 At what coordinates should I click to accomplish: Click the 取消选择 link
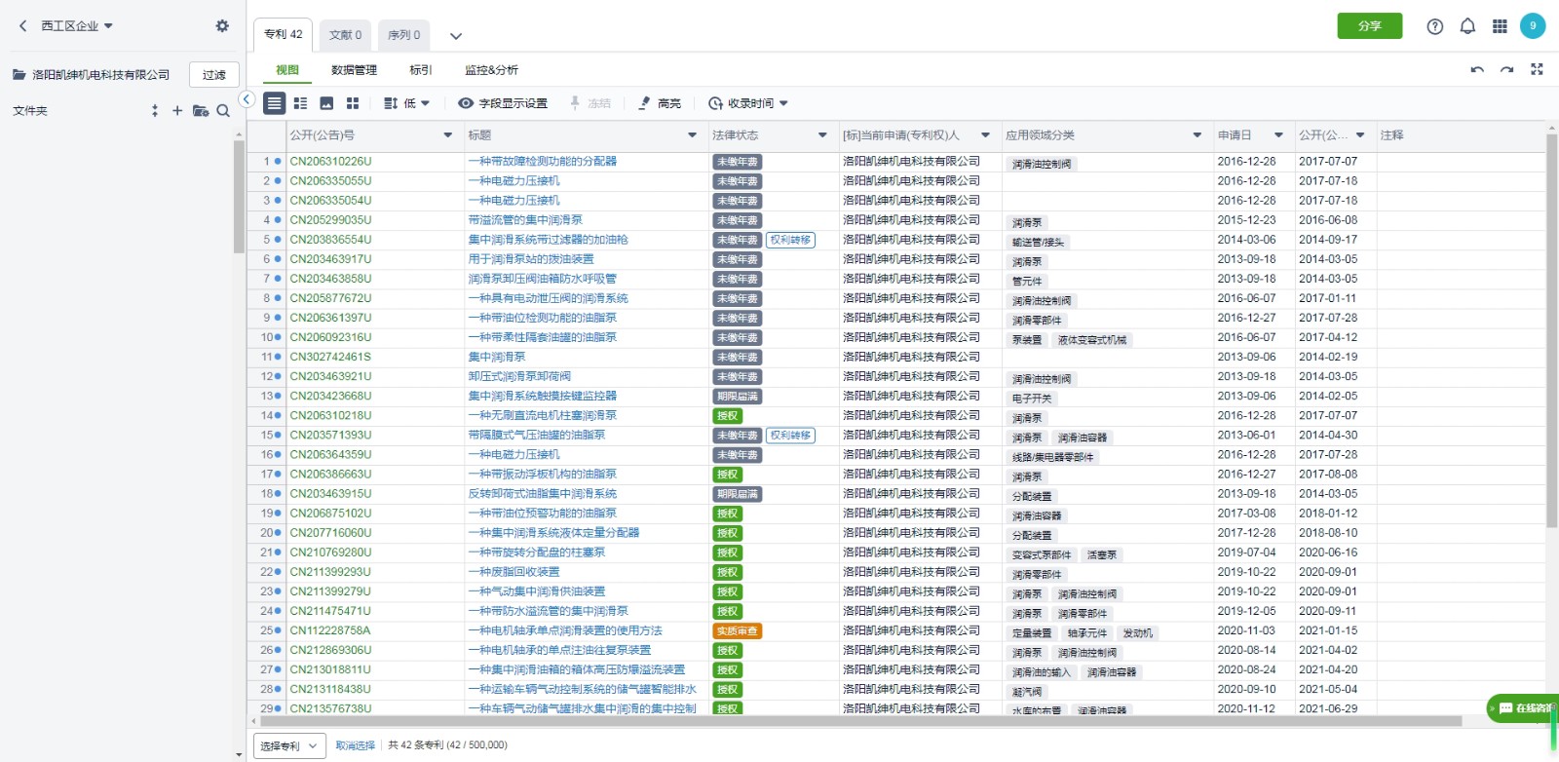tap(355, 745)
